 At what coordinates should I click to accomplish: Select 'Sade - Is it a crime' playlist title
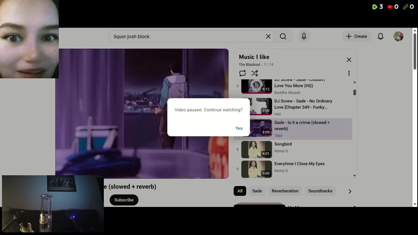click(x=302, y=126)
